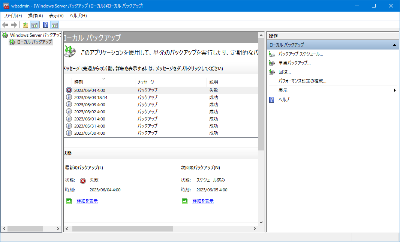Screen dimensions: 400x242
Task: Click the wbadmin app icon in title bar
Action: tap(6, 6)
